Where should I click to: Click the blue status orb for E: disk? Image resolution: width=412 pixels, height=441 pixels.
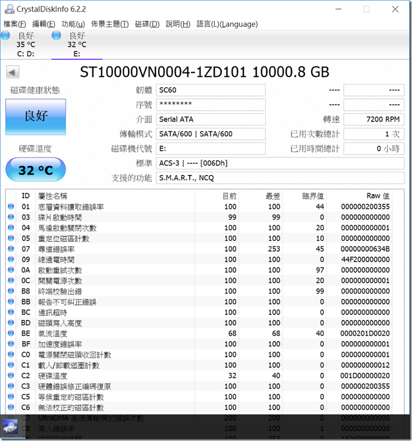56,36
